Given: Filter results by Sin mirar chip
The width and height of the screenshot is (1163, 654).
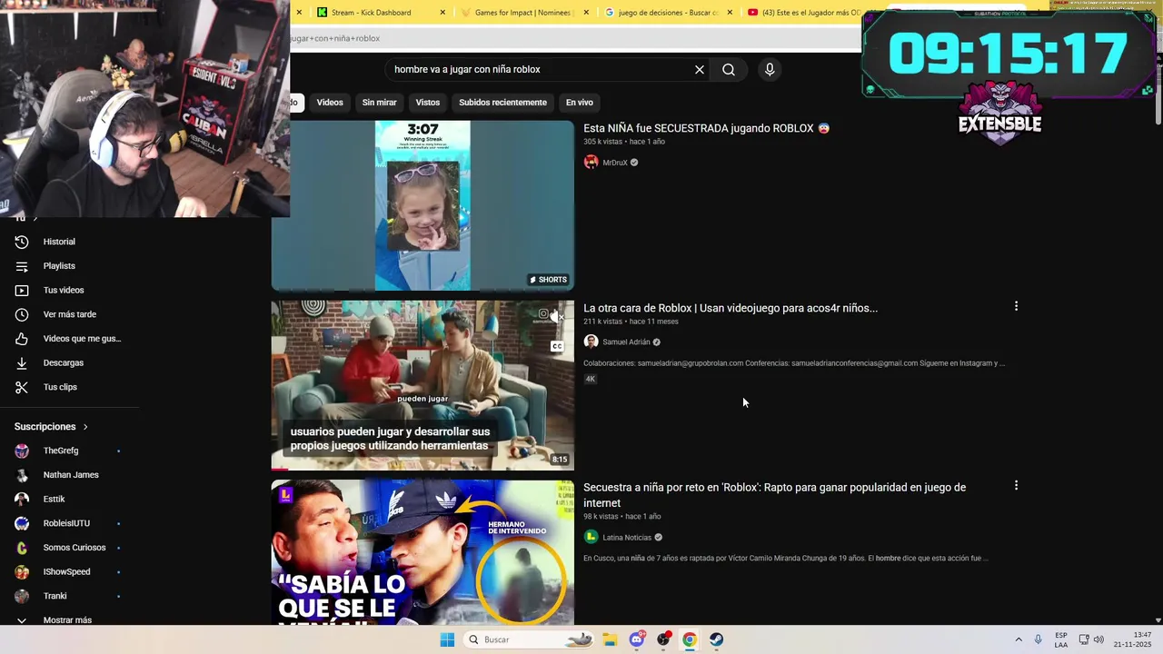Looking at the screenshot, I should click(379, 103).
